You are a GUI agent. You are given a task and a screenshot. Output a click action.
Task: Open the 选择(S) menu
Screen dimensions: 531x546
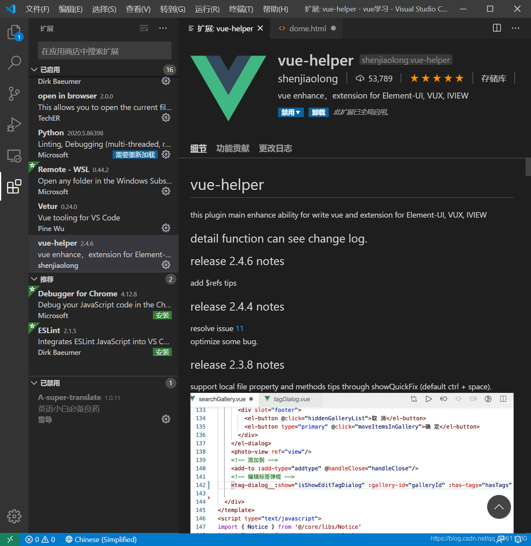pos(104,9)
